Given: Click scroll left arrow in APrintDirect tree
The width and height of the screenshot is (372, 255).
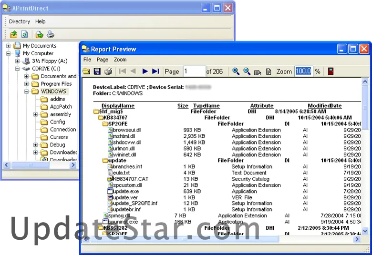Looking at the screenshot, I should [7, 165].
